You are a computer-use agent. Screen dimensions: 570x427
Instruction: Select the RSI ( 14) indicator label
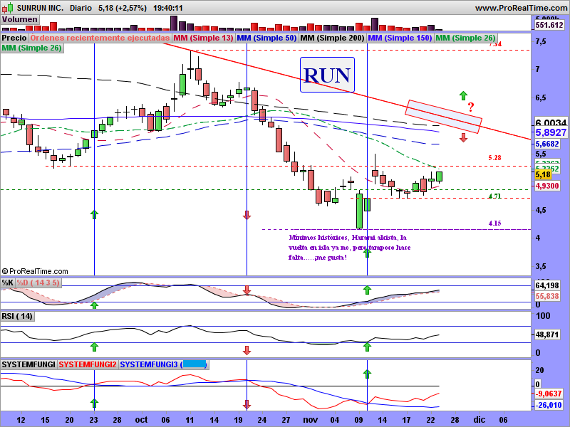pos(17,316)
